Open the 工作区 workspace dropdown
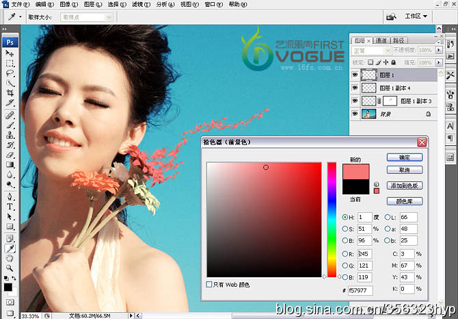Screen dimensions: 458x319 point(417,16)
